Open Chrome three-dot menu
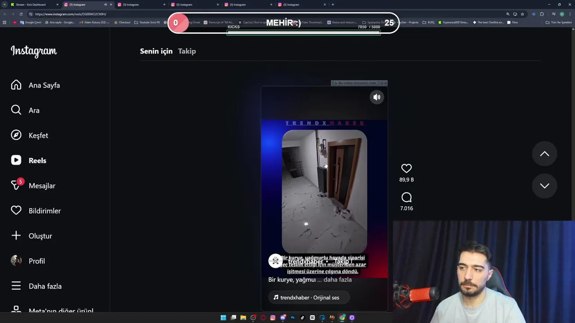Screen dimensions: 575x323 pyautogui.click(x=570, y=14)
